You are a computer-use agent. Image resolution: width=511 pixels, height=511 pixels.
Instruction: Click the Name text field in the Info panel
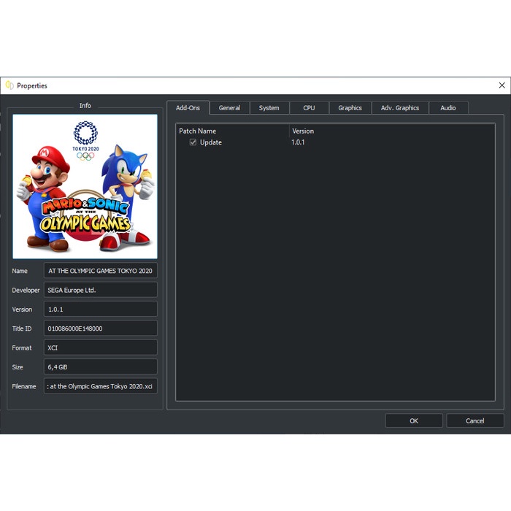pos(101,271)
